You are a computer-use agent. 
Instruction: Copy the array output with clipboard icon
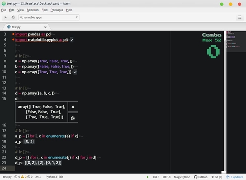[x=73, y=118]
